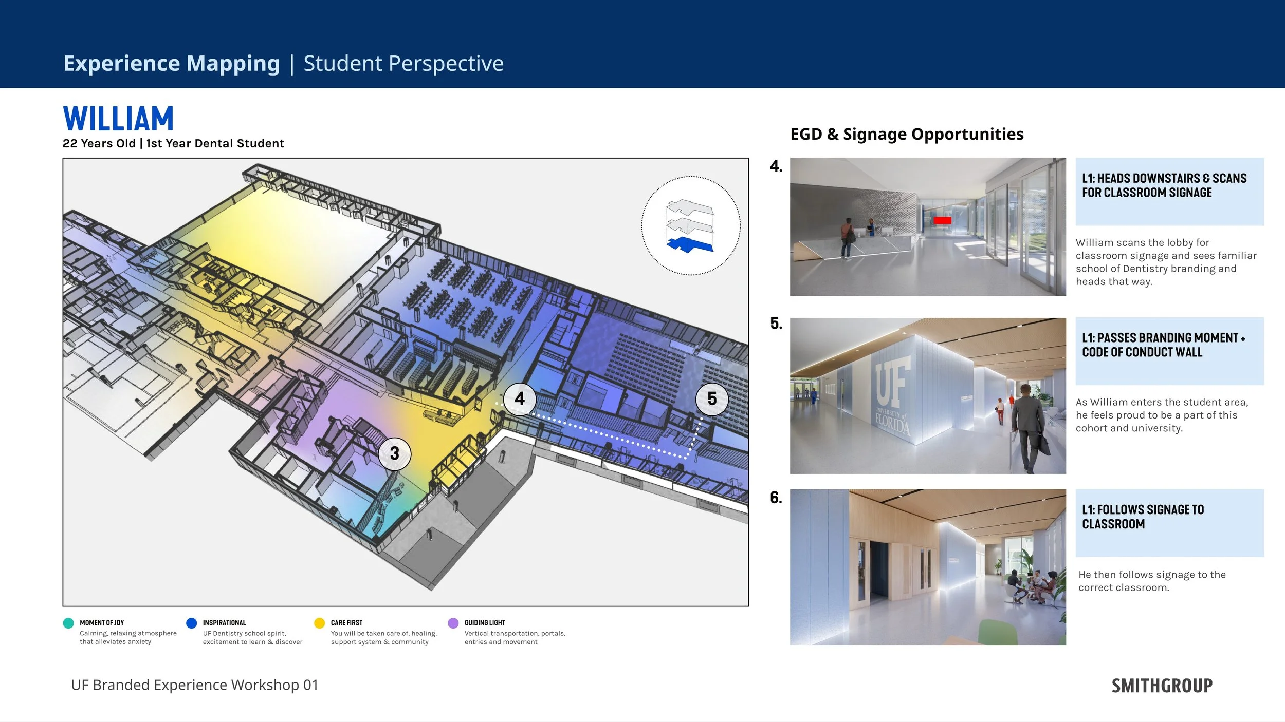
Task: Click the WILLIAM persona heading
Action: (118, 119)
